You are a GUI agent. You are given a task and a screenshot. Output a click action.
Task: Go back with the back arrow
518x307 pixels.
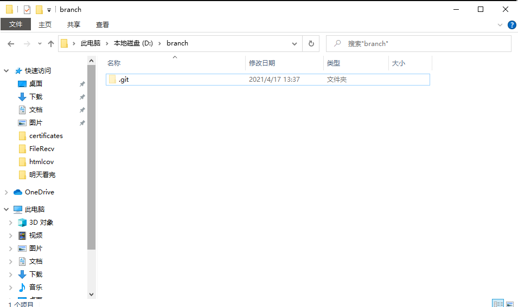[x=11, y=43]
